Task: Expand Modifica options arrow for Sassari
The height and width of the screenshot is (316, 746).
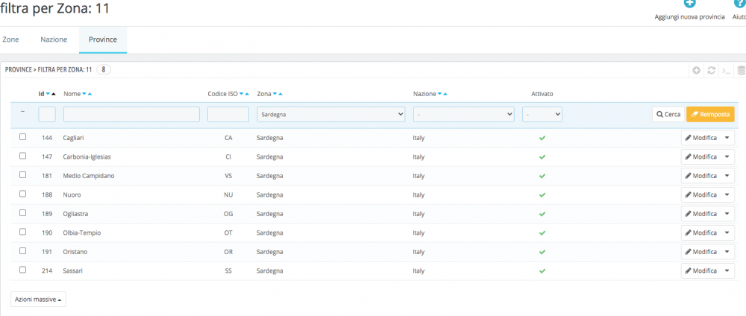Action: pyautogui.click(x=727, y=271)
